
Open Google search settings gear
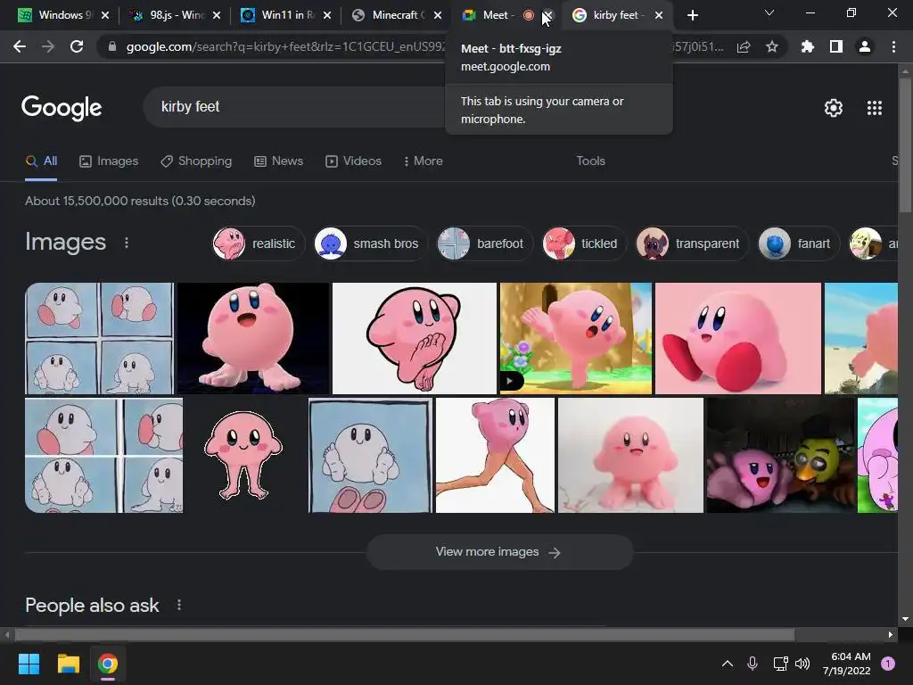pyautogui.click(x=834, y=108)
